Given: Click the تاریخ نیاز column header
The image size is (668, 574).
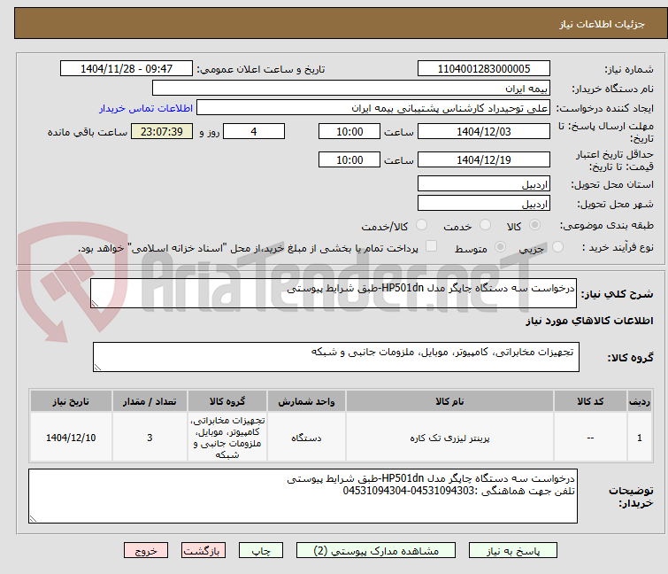Looking at the screenshot, I should tap(71, 401).
